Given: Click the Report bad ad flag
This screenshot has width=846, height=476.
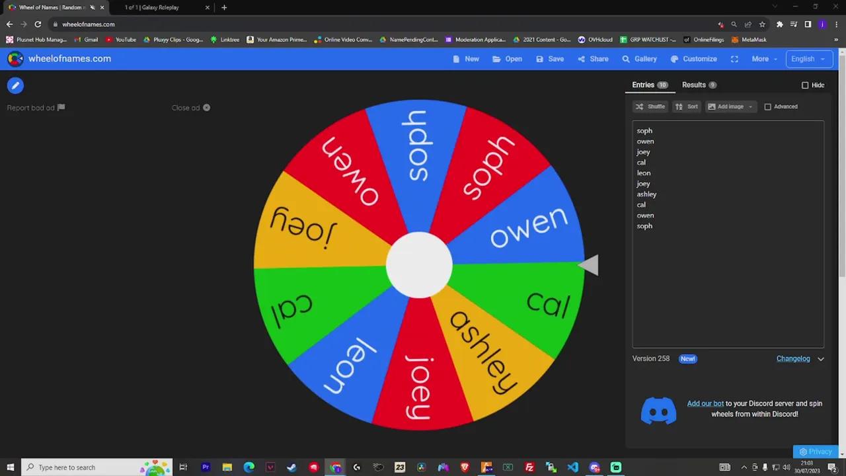Looking at the screenshot, I should [61, 108].
